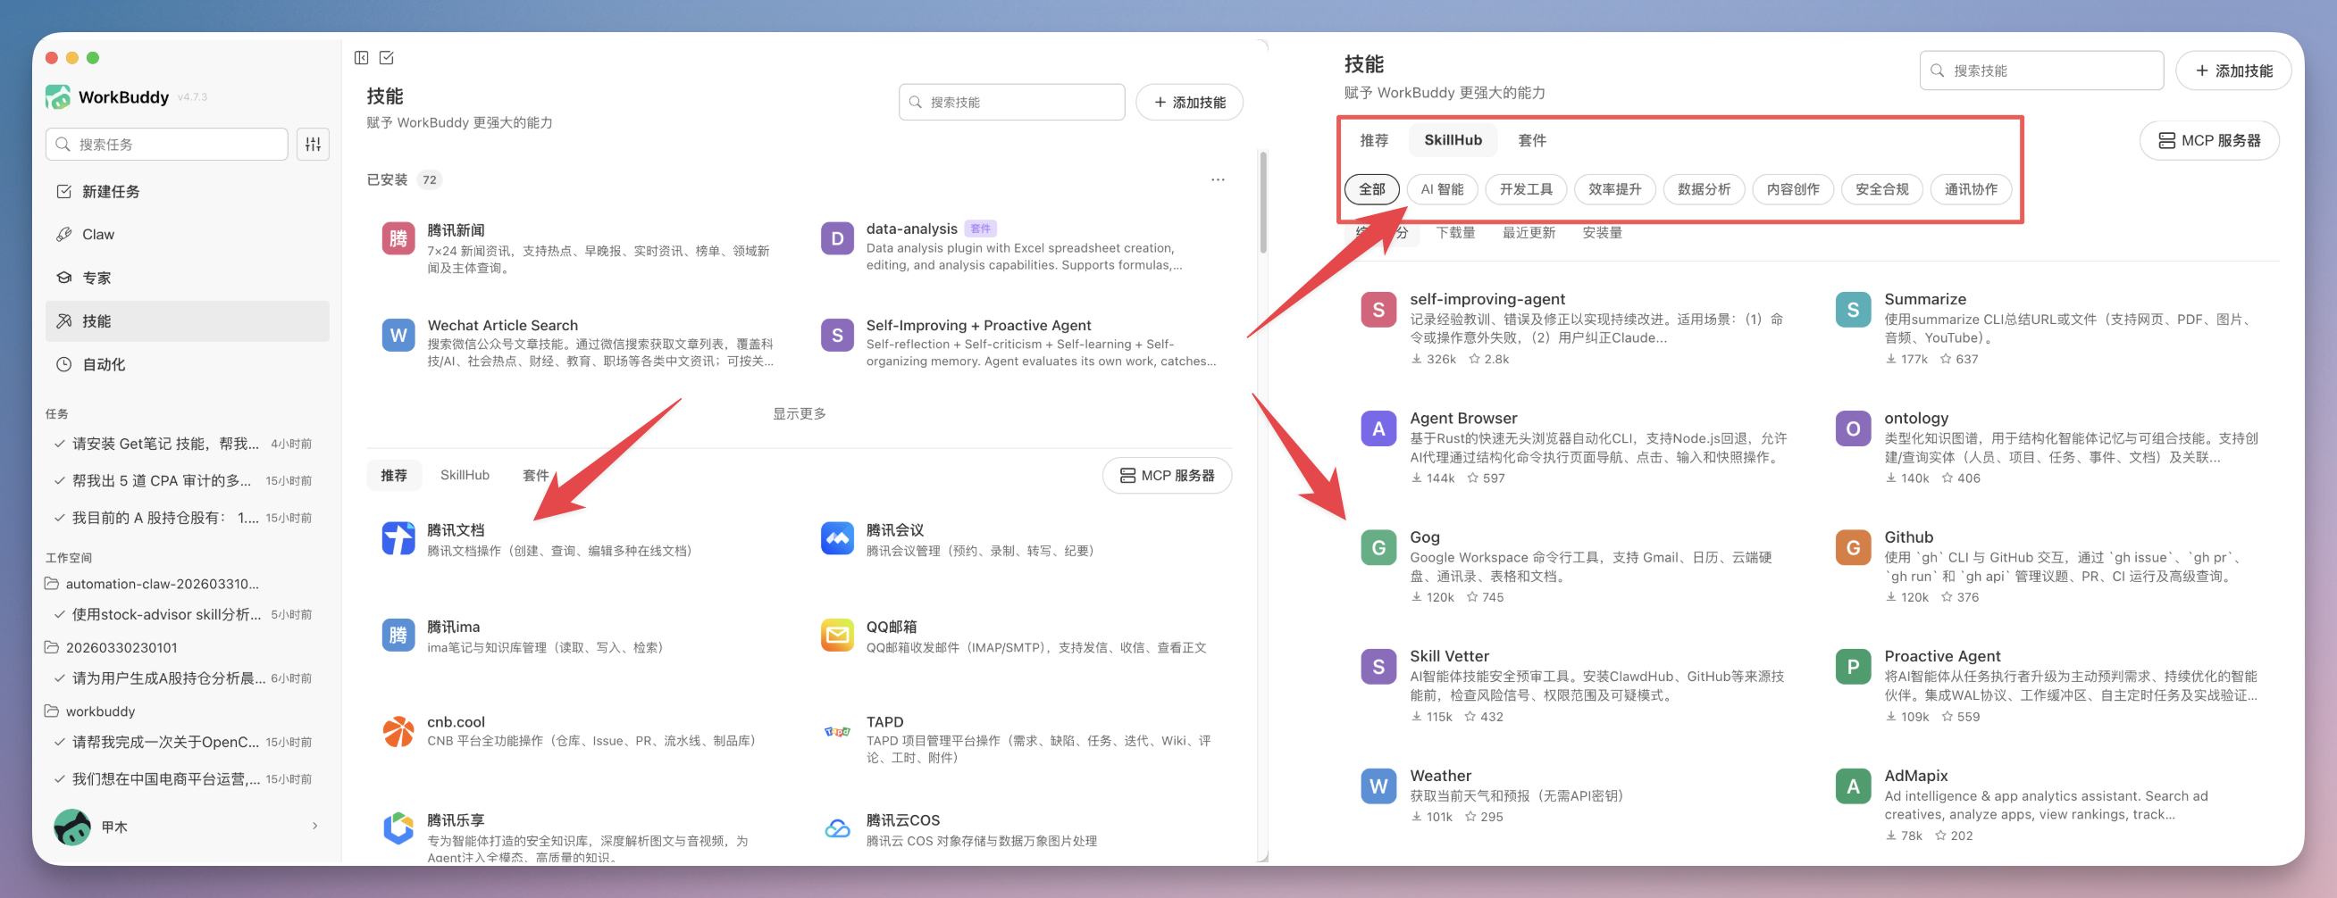The height and width of the screenshot is (898, 2337).
Task: Focus the 搜索任务 input field
Action: [167, 144]
